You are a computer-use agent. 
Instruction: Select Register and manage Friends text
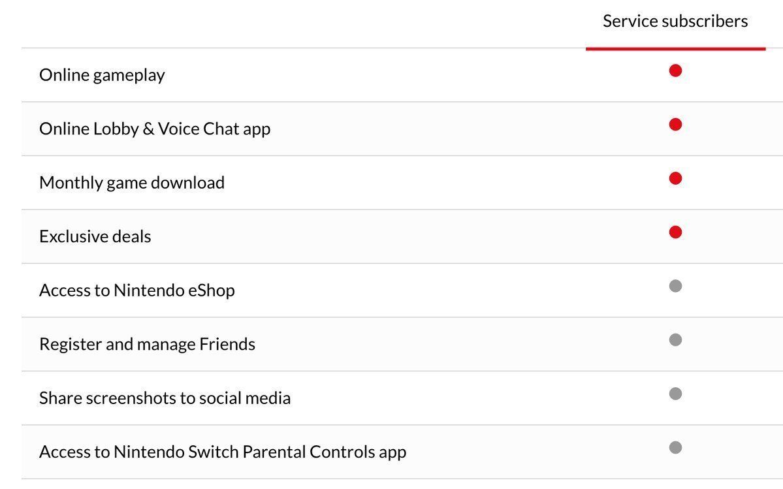tap(148, 344)
